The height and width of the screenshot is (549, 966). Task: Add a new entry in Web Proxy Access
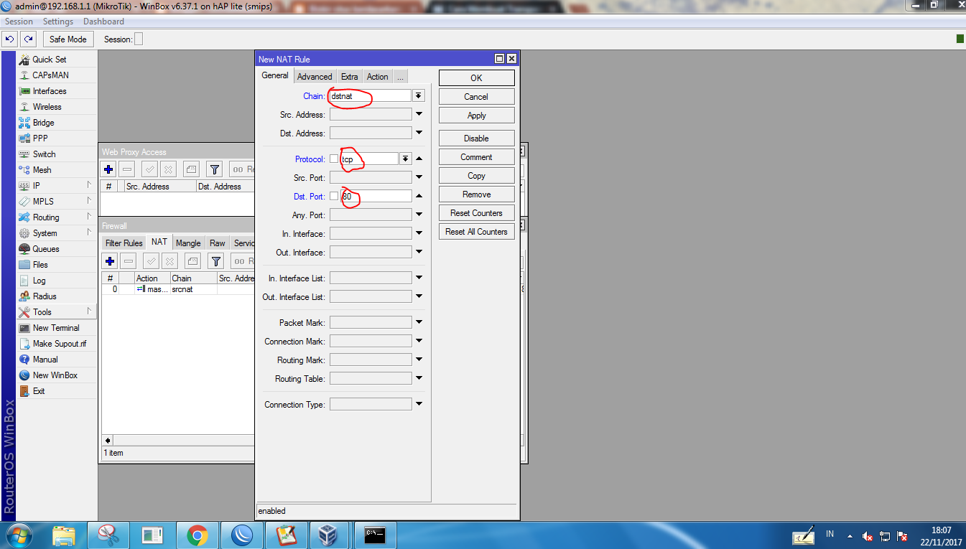(x=108, y=169)
